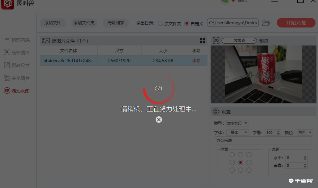This screenshot has width=318, height=188.
Task: Open the 颜色 color dropdown
Action: pos(305,132)
